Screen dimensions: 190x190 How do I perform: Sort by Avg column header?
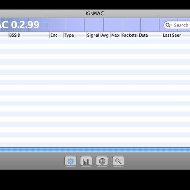(105, 35)
